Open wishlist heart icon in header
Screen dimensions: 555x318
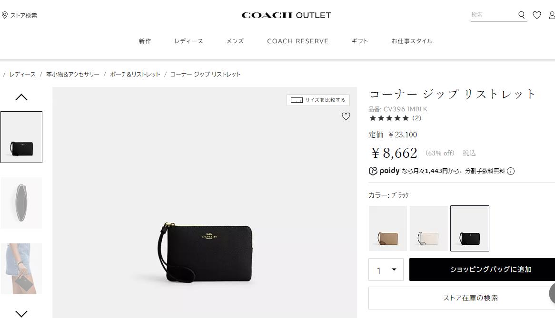point(537,15)
